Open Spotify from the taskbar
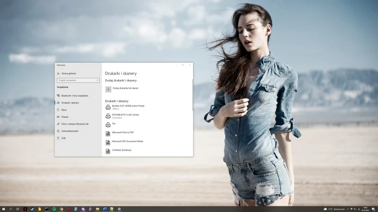Viewport: 378px width, 212px height. [x=54, y=209]
